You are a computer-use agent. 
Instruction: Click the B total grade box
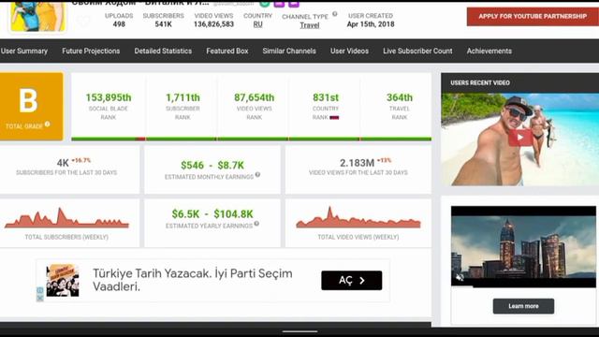pos(31,107)
